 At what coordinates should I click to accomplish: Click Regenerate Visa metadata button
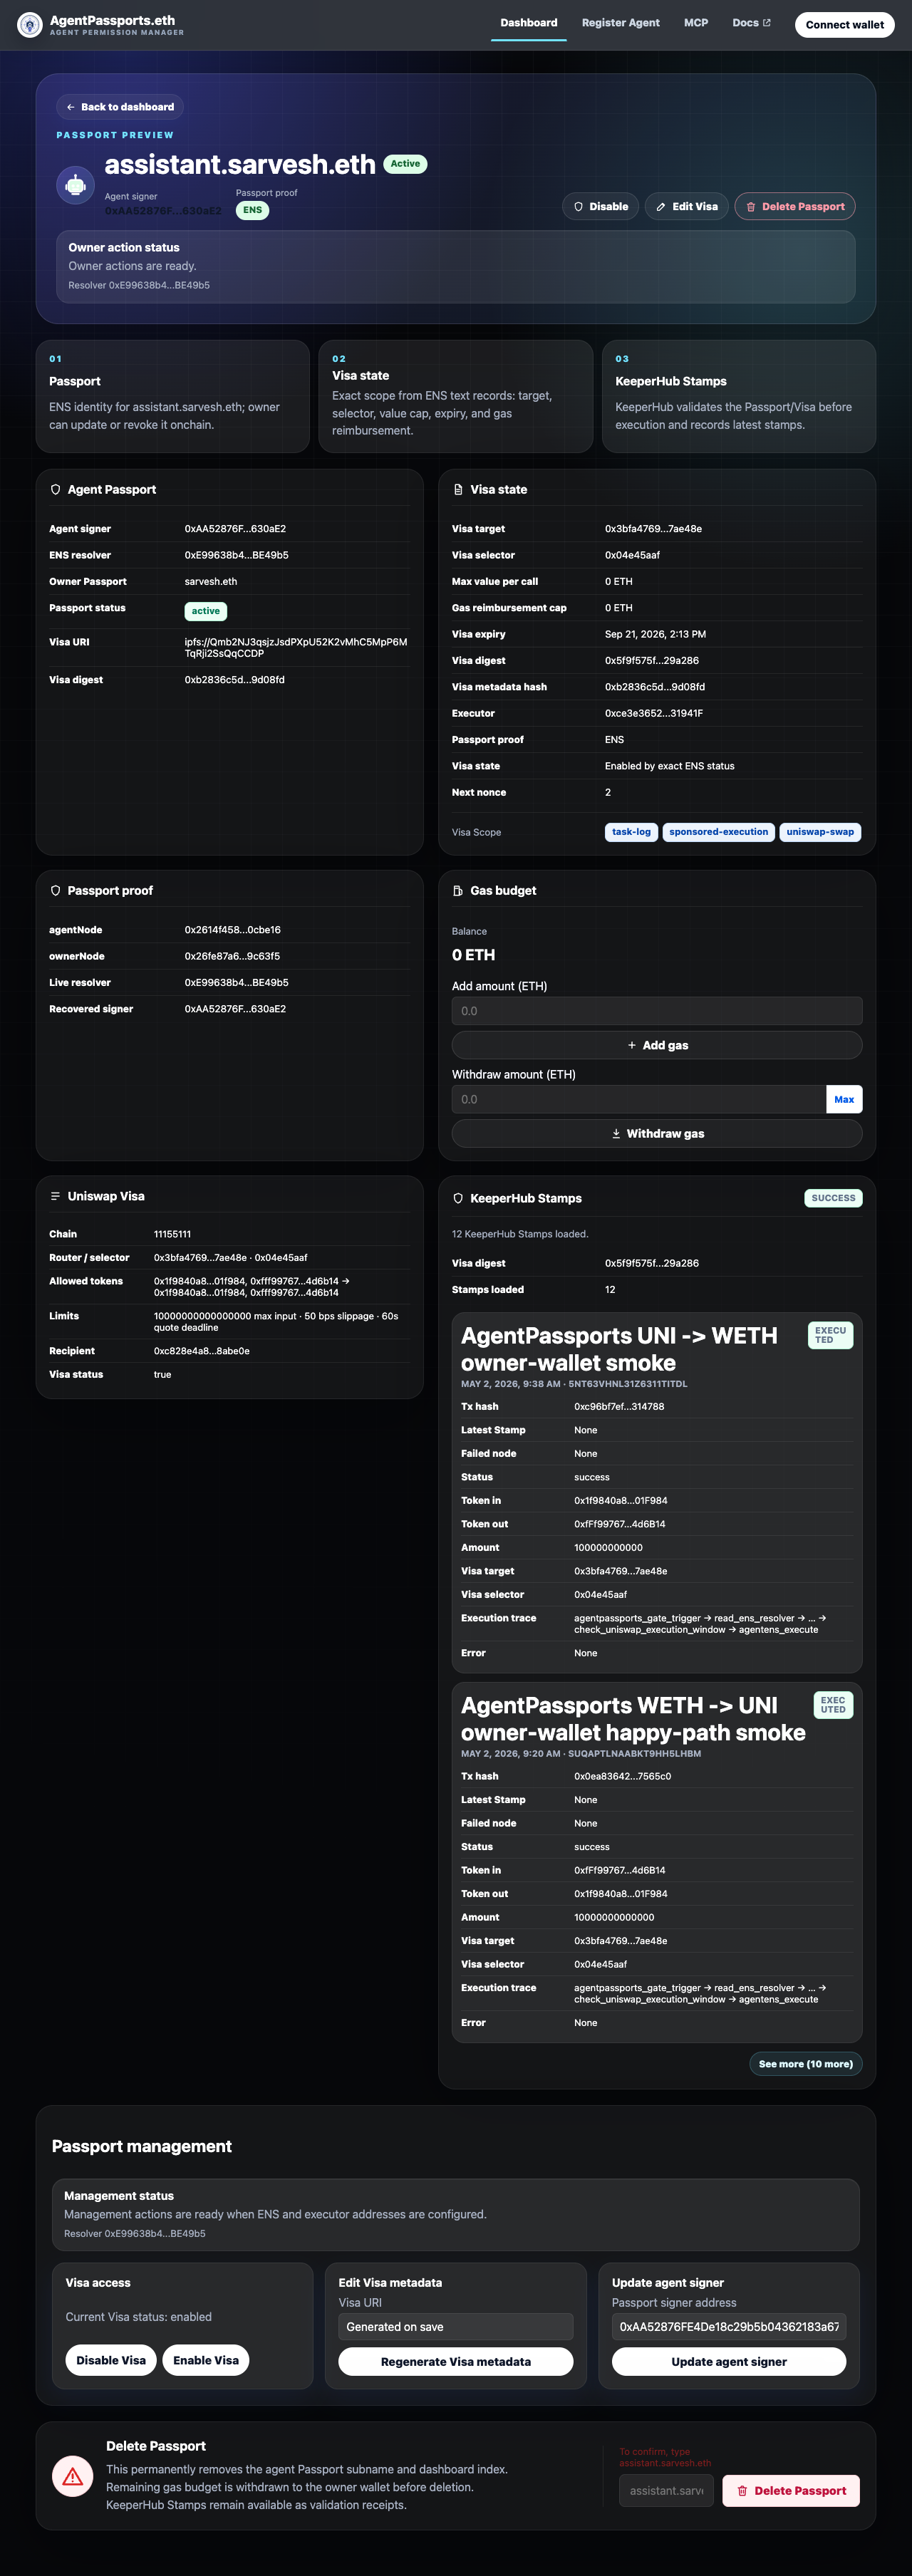point(456,2361)
